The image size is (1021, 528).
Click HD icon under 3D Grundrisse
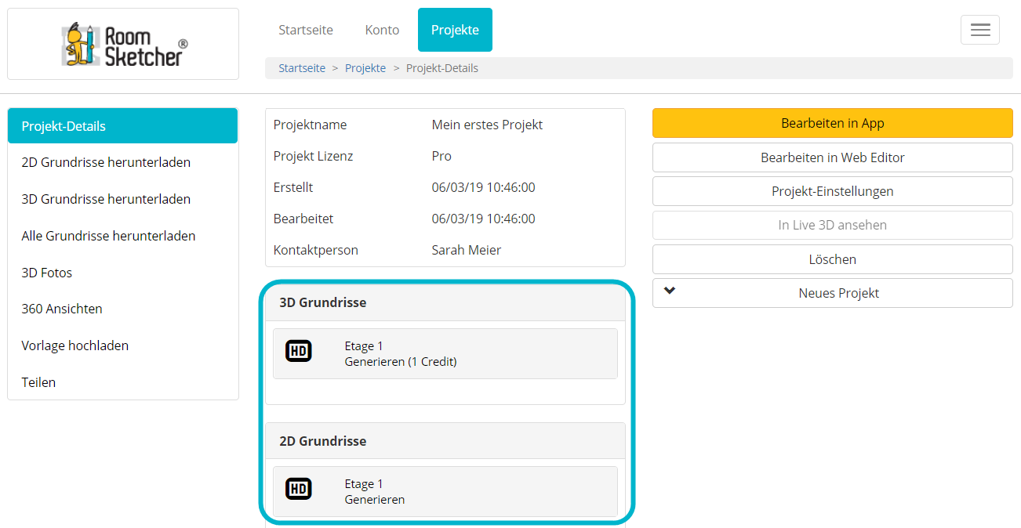[298, 352]
